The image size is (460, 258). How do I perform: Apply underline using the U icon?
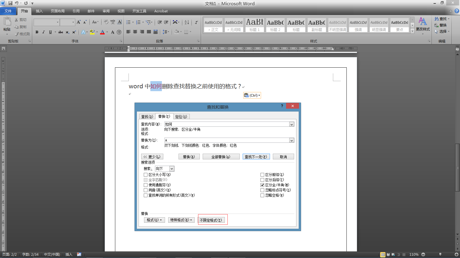(50, 32)
